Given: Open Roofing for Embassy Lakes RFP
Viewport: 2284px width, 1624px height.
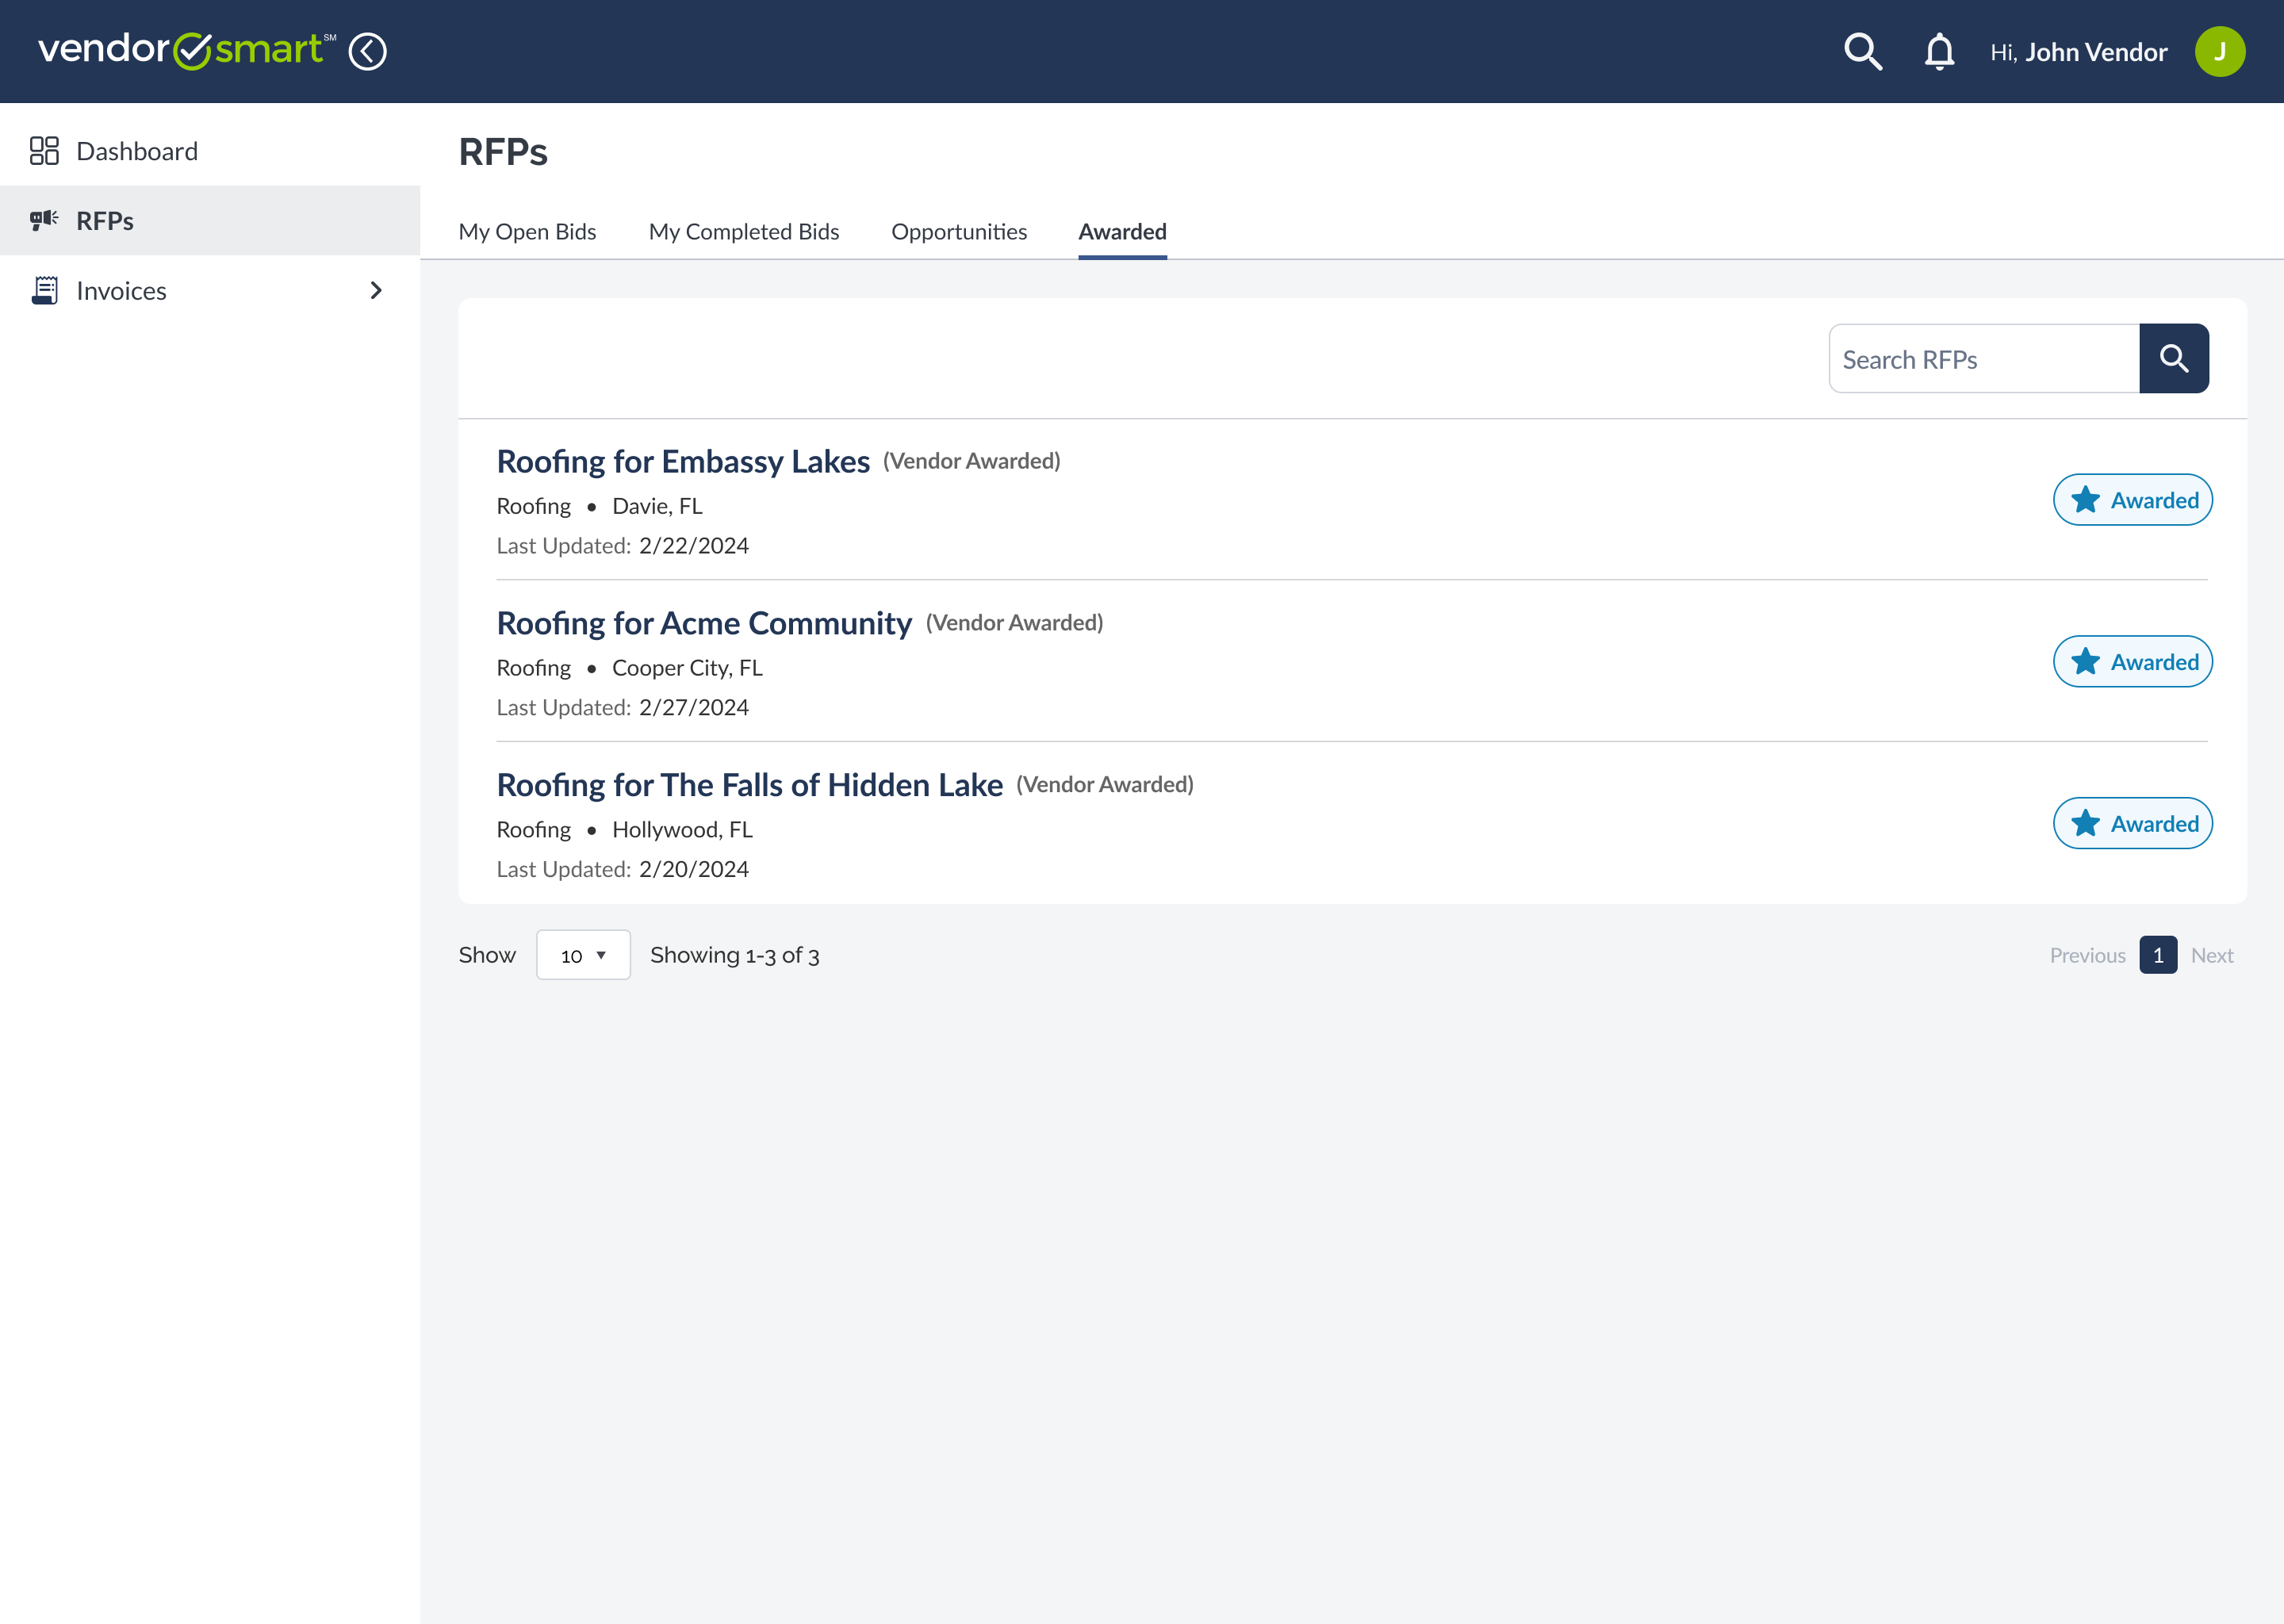Looking at the screenshot, I should pos(683,461).
